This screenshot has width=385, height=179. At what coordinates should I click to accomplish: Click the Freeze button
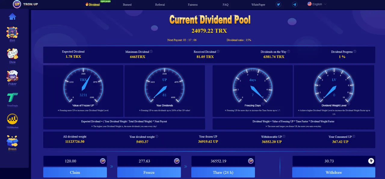coord(149,172)
